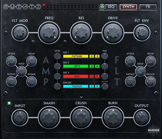Click the OSC 1 LEVEL knob
The height and width of the screenshot is (139, 162).
point(57,56)
